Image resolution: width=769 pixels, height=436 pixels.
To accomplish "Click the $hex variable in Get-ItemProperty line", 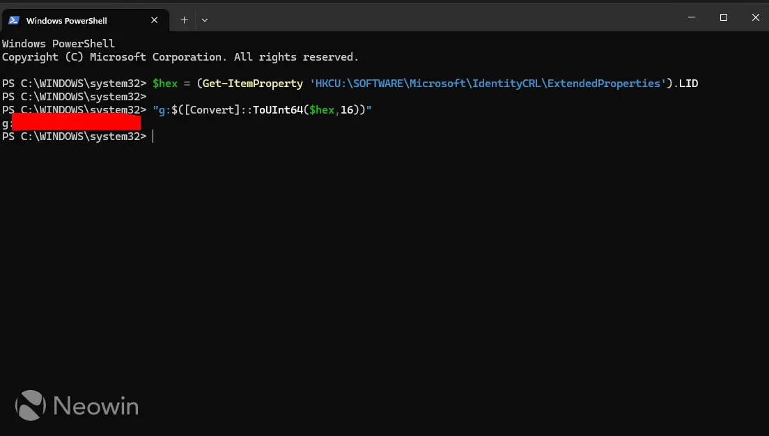I will (165, 84).
